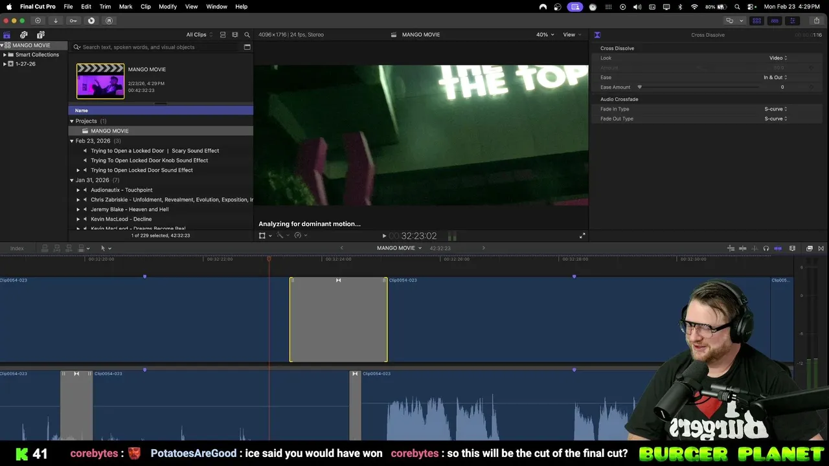Go back in timeline history arrow

[x=342, y=248]
